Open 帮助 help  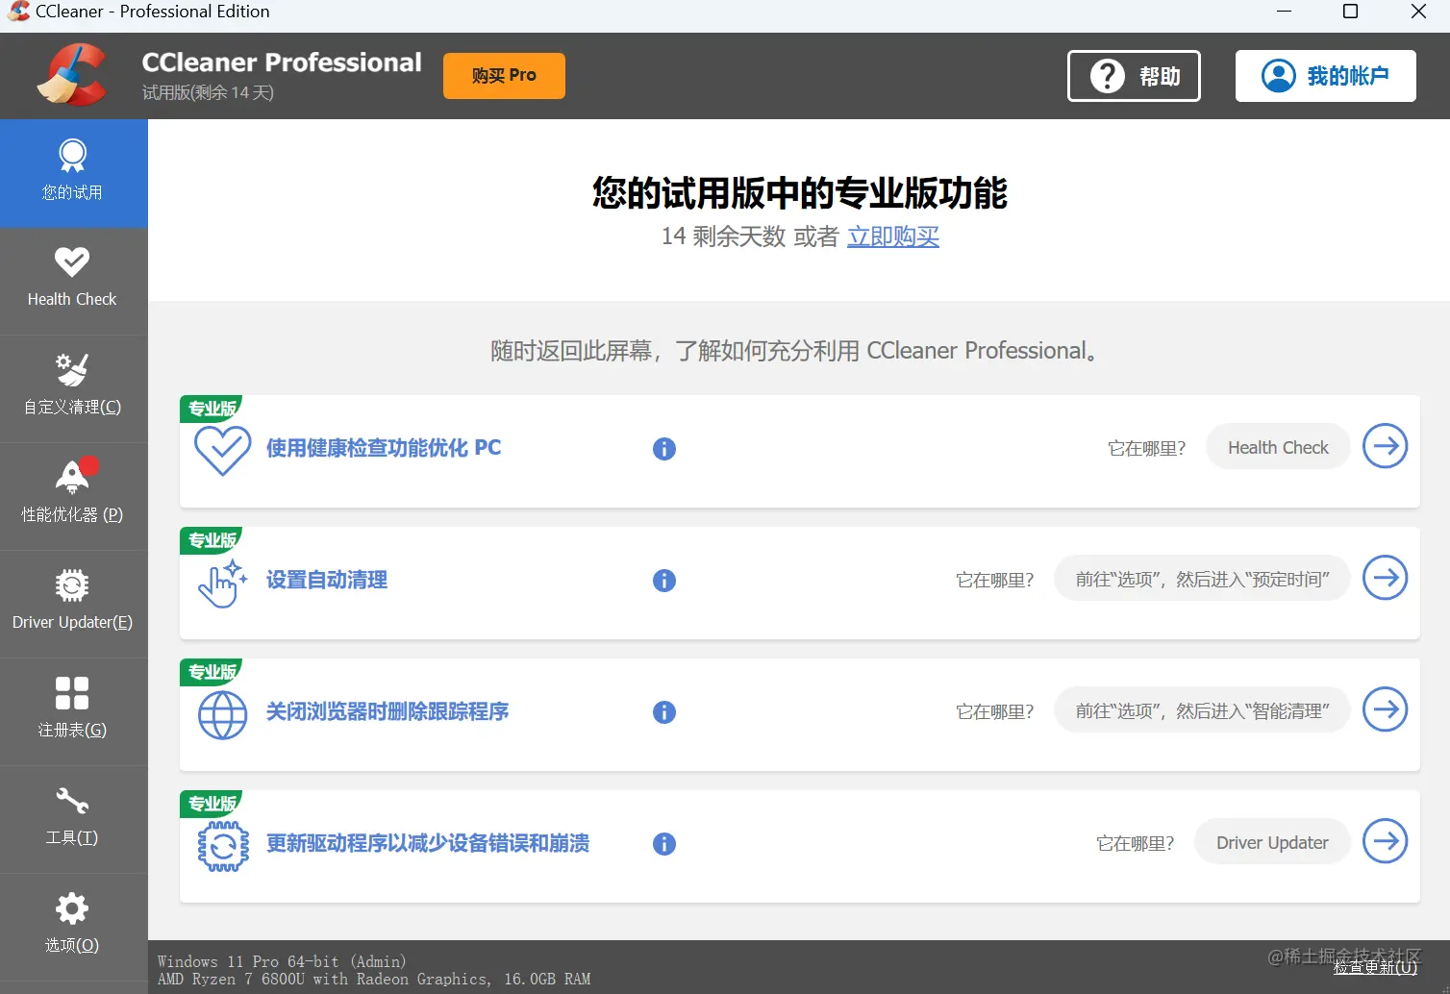[x=1134, y=76]
